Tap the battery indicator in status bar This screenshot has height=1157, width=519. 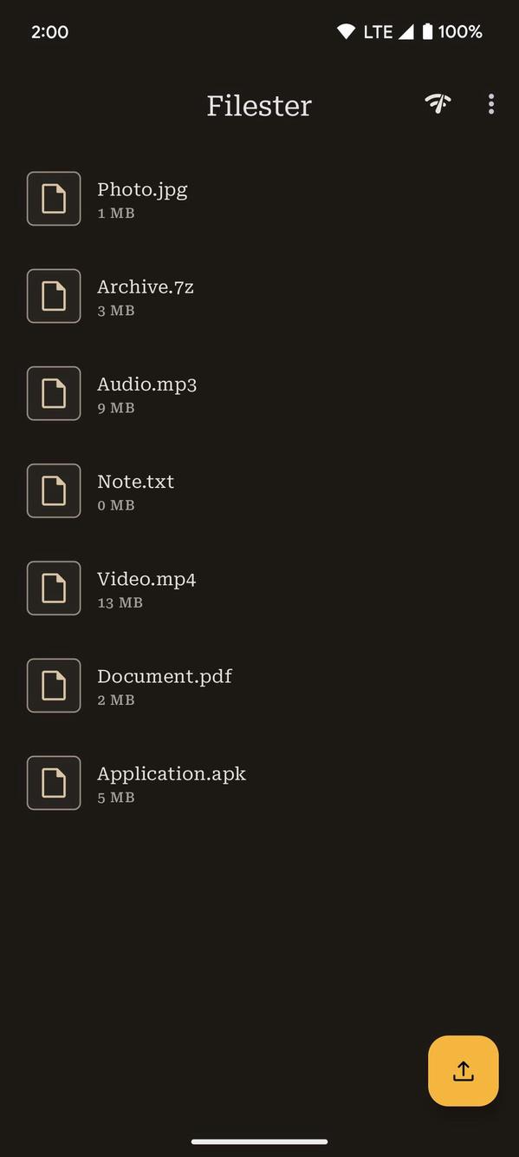pyautogui.click(x=428, y=31)
